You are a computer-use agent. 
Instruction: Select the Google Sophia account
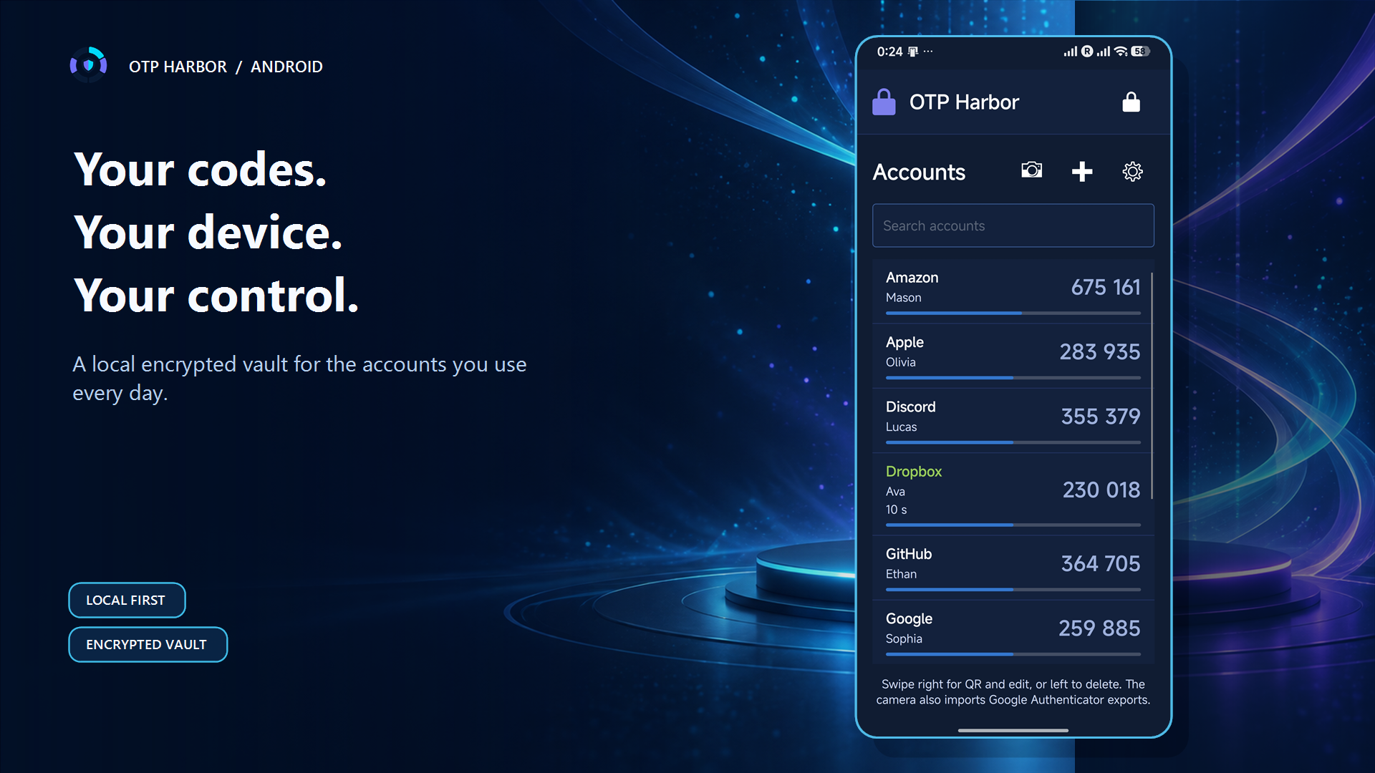[1013, 632]
